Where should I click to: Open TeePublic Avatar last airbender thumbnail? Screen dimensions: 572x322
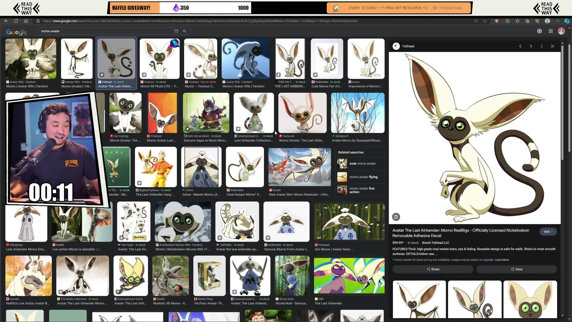coord(237,222)
